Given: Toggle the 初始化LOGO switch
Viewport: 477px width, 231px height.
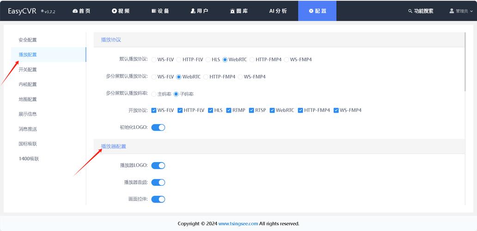Looking at the screenshot, I should pos(158,128).
